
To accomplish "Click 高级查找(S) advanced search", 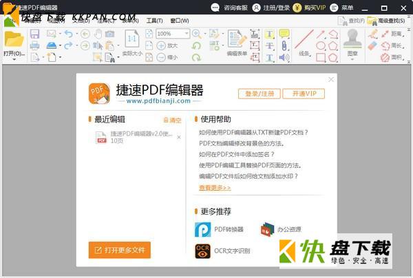I will (386, 21).
